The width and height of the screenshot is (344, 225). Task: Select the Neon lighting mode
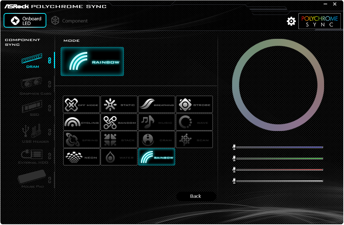coord(81,157)
